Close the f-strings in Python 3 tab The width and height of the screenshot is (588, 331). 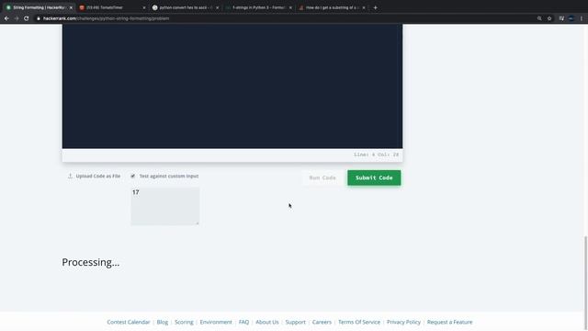pyautogui.click(x=290, y=7)
